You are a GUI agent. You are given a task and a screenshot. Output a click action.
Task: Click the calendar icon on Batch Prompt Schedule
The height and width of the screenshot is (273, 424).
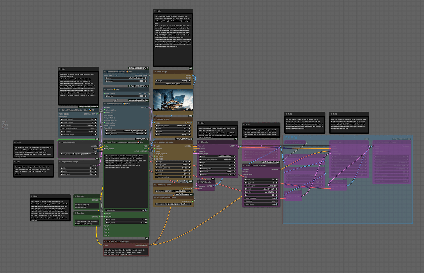[138, 142]
